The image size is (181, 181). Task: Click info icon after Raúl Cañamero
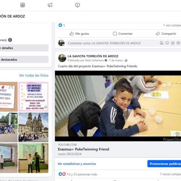click(106, 60)
